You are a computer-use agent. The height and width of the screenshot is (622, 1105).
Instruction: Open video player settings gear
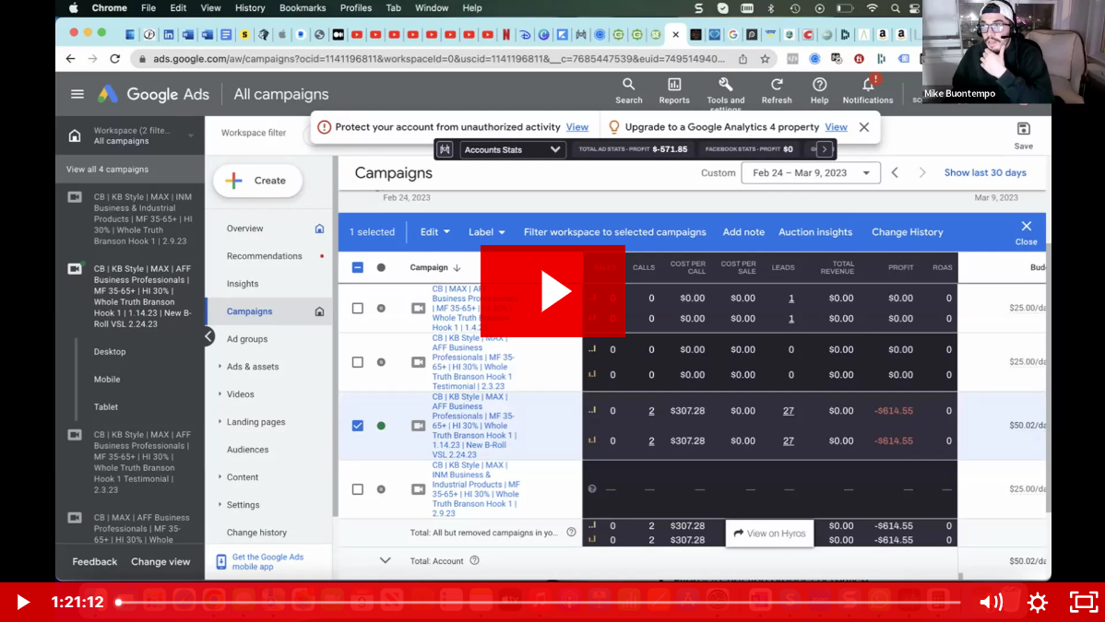point(1038,603)
